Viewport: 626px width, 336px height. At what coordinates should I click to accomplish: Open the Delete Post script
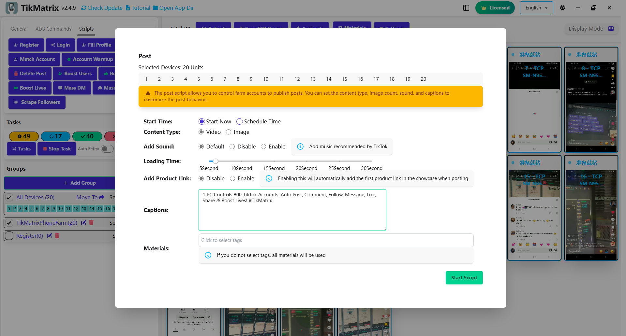tap(30, 74)
